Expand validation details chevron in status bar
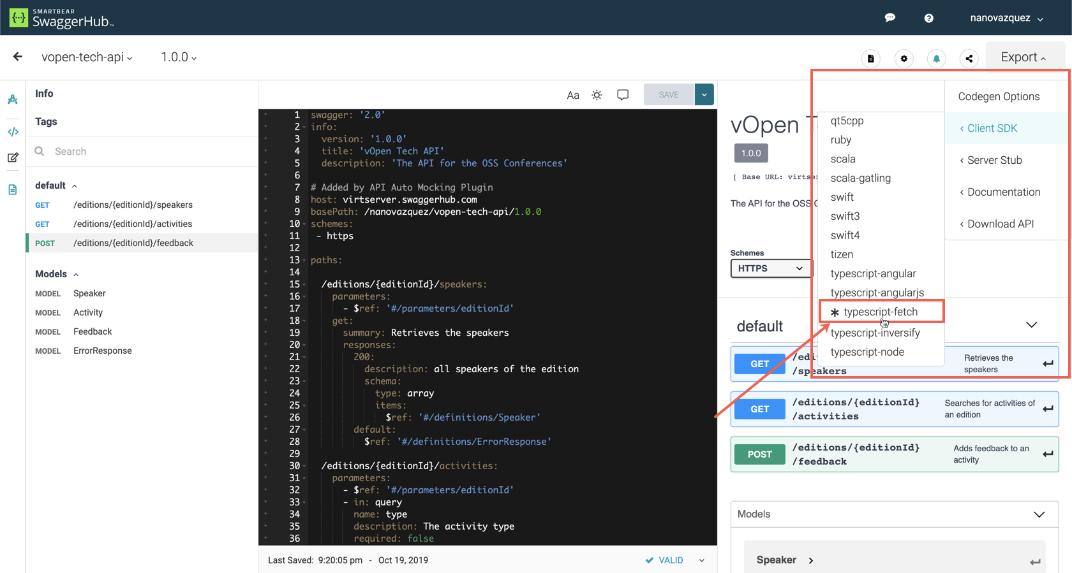Image resolution: width=1072 pixels, height=573 pixels. (x=702, y=560)
